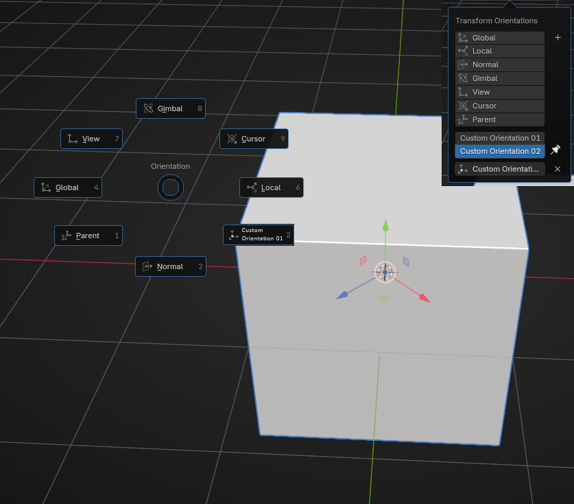Screen dimensions: 574x504
Task: Pick Custom Orientation 01 in the pie menu
Action: coord(259,235)
